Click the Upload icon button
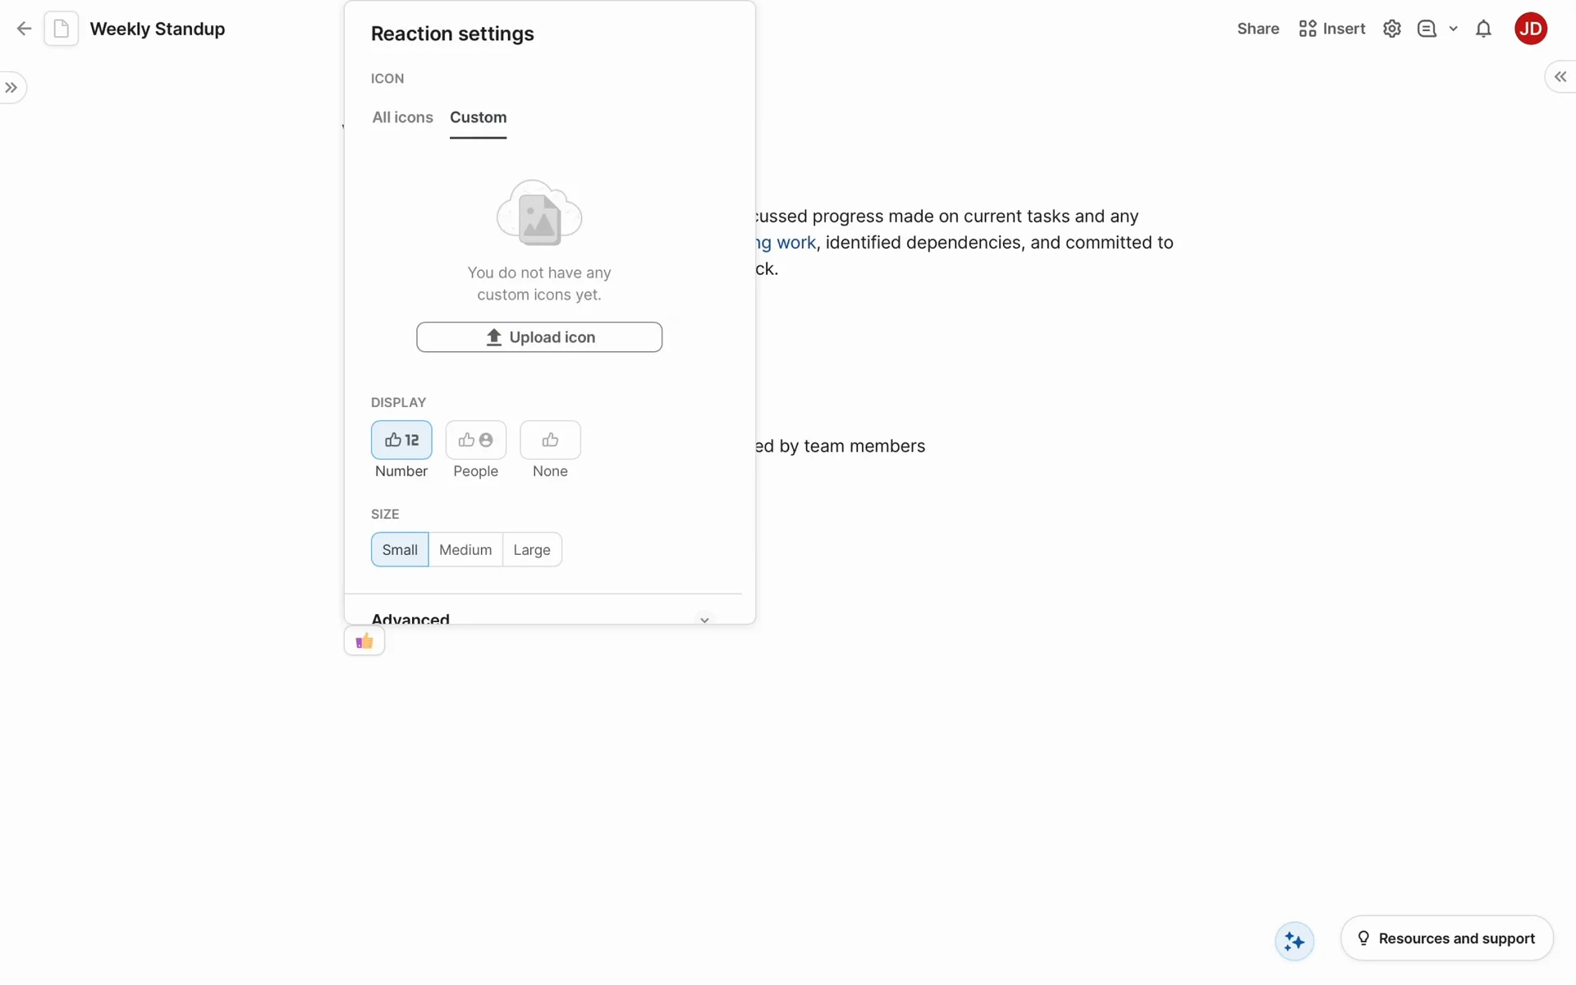Screen dimensions: 1576x985 538,337
